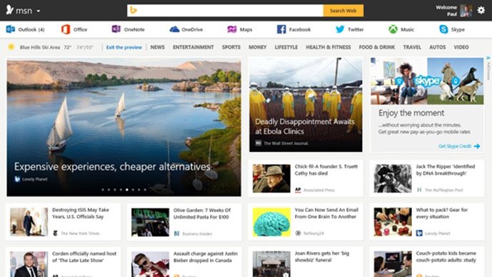This screenshot has width=492, height=277.
Task: Launch the Office icon
Action: (x=66, y=29)
